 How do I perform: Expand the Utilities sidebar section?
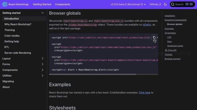tap(42, 75)
